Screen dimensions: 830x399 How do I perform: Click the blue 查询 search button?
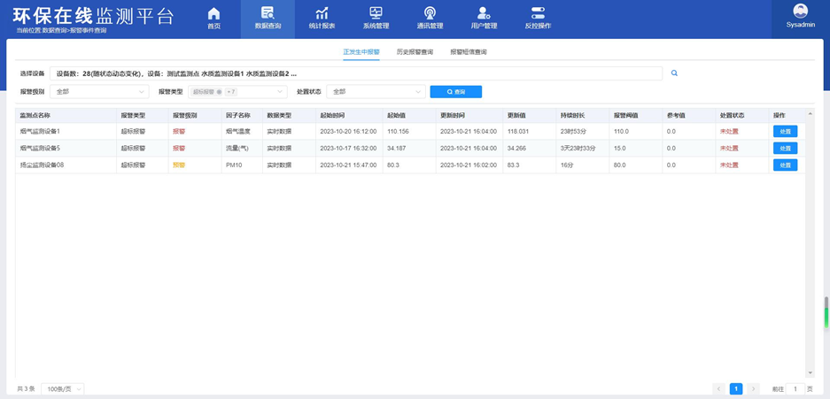click(455, 92)
